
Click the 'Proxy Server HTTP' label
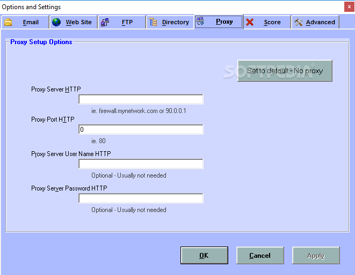pyautogui.click(x=56, y=89)
